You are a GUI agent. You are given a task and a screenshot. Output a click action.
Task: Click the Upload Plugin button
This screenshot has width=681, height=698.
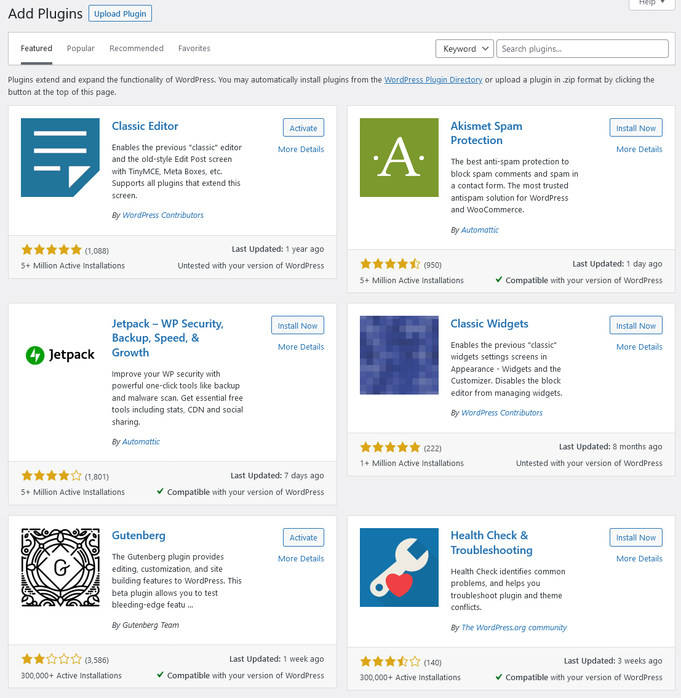click(120, 14)
